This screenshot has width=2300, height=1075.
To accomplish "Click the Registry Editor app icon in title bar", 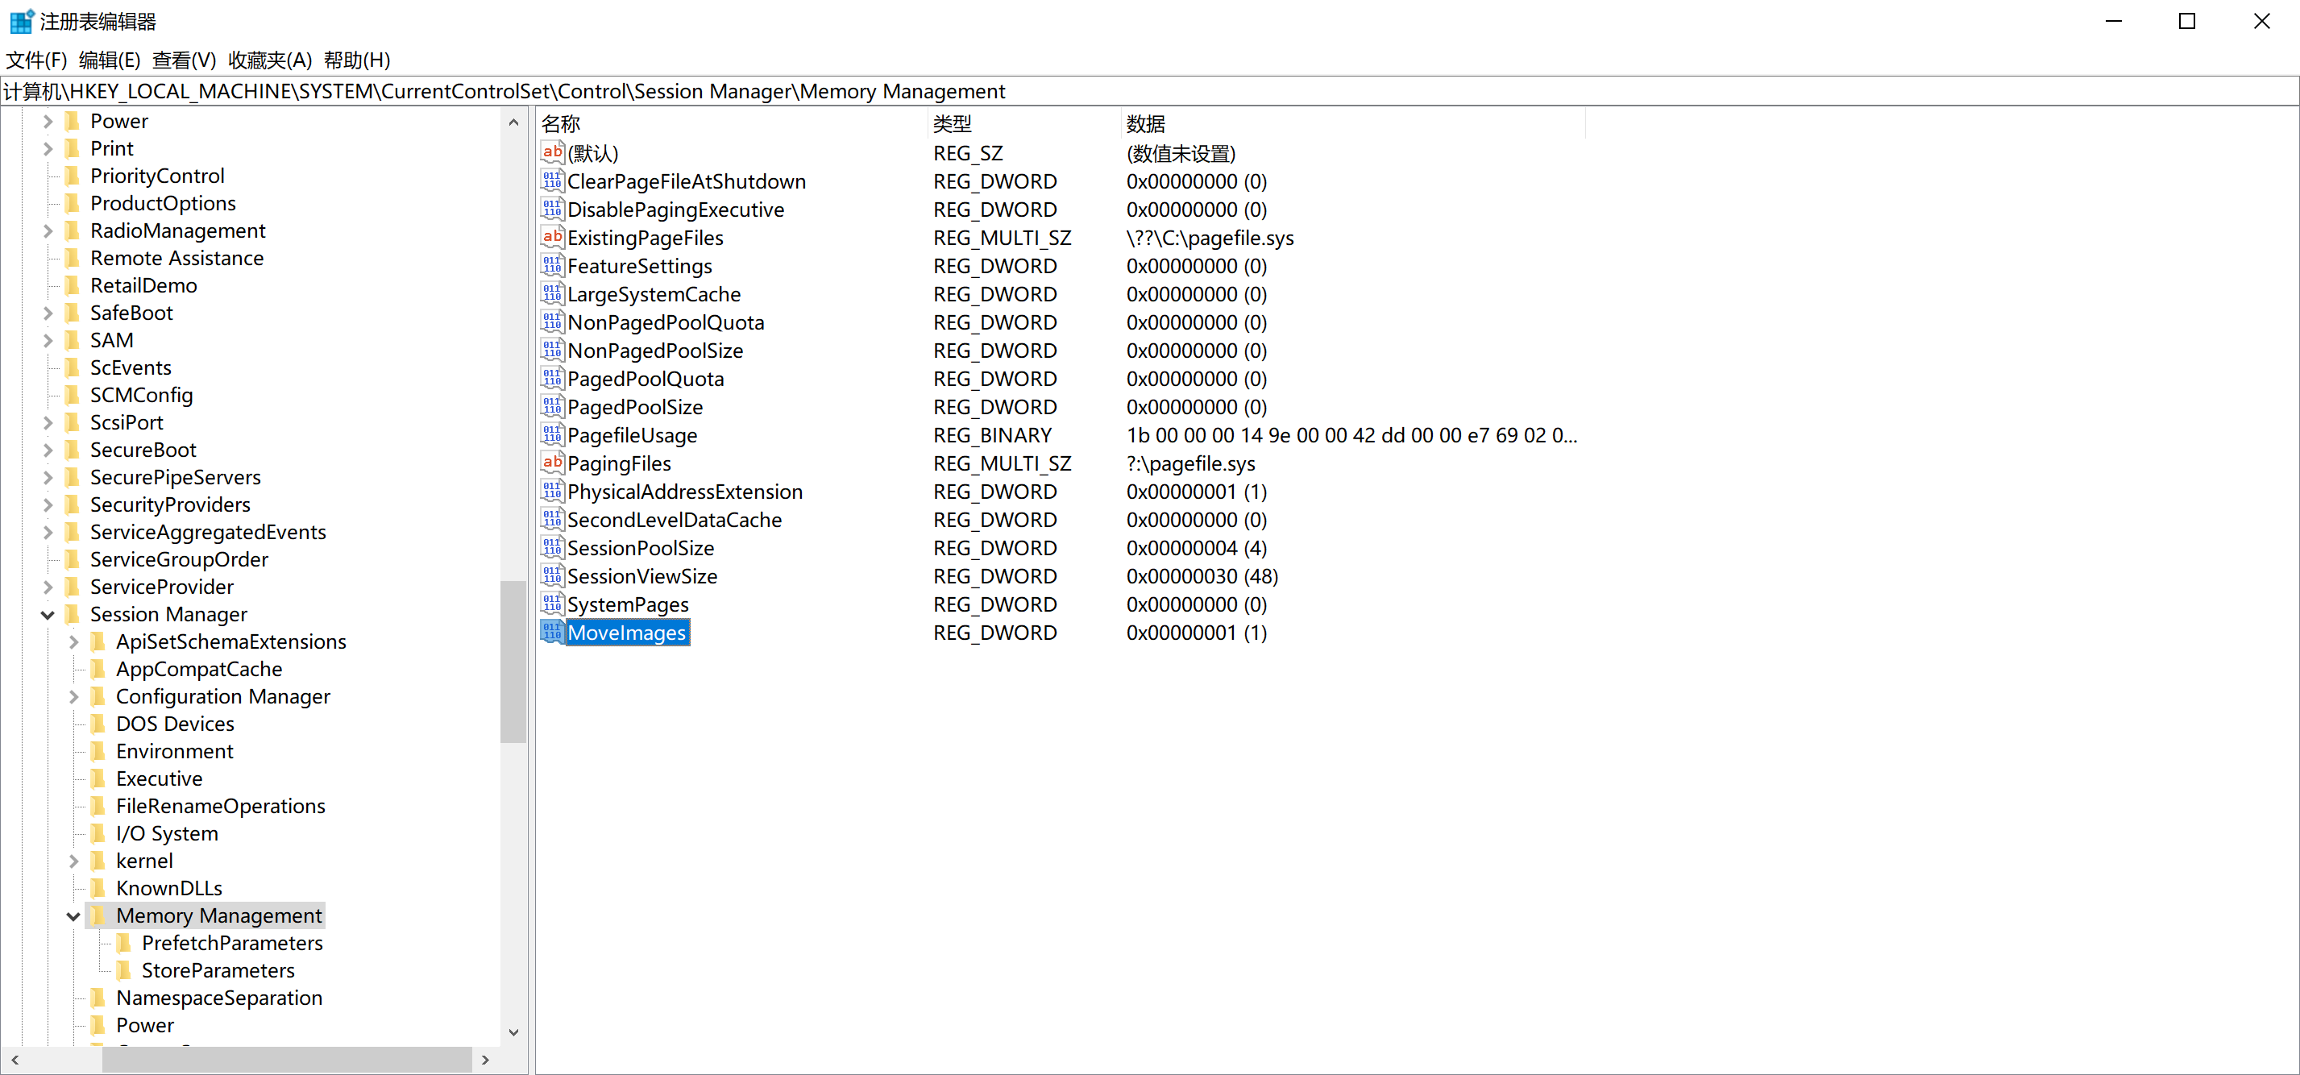I will tap(20, 22).
